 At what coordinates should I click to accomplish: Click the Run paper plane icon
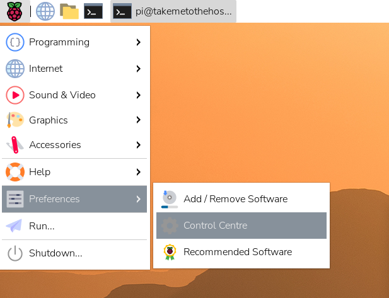point(14,226)
